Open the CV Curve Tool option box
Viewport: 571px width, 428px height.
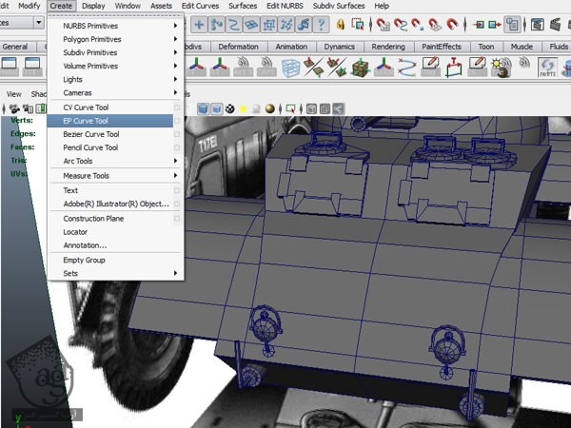pyautogui.click(x=177, y=107)
